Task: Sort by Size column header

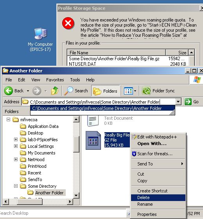Action: tap(177, 53)
